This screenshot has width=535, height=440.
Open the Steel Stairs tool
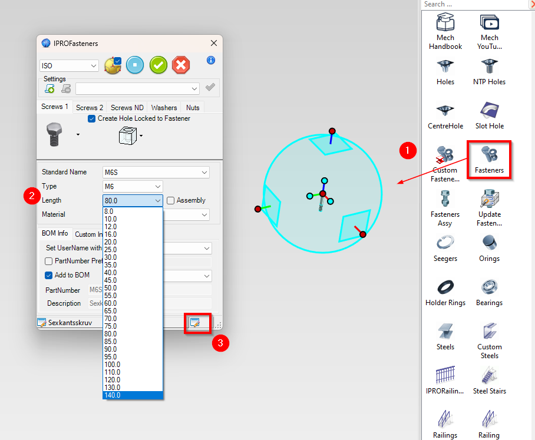coord(489,381)
